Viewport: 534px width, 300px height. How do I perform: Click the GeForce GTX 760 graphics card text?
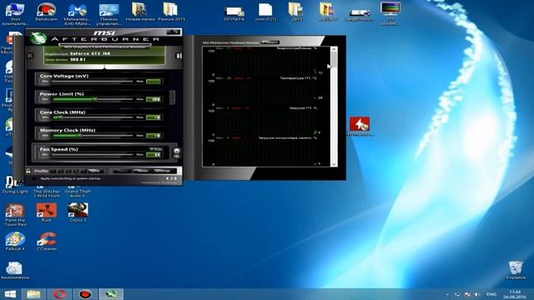pos(90,53)
